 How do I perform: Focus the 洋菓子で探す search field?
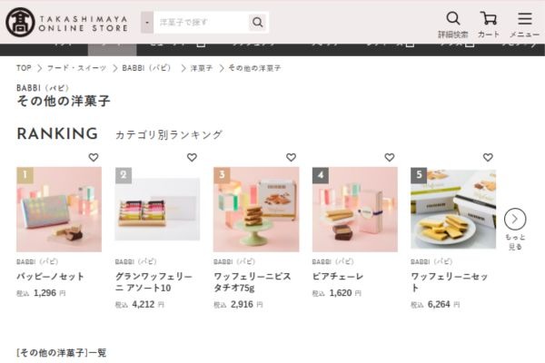202,23
